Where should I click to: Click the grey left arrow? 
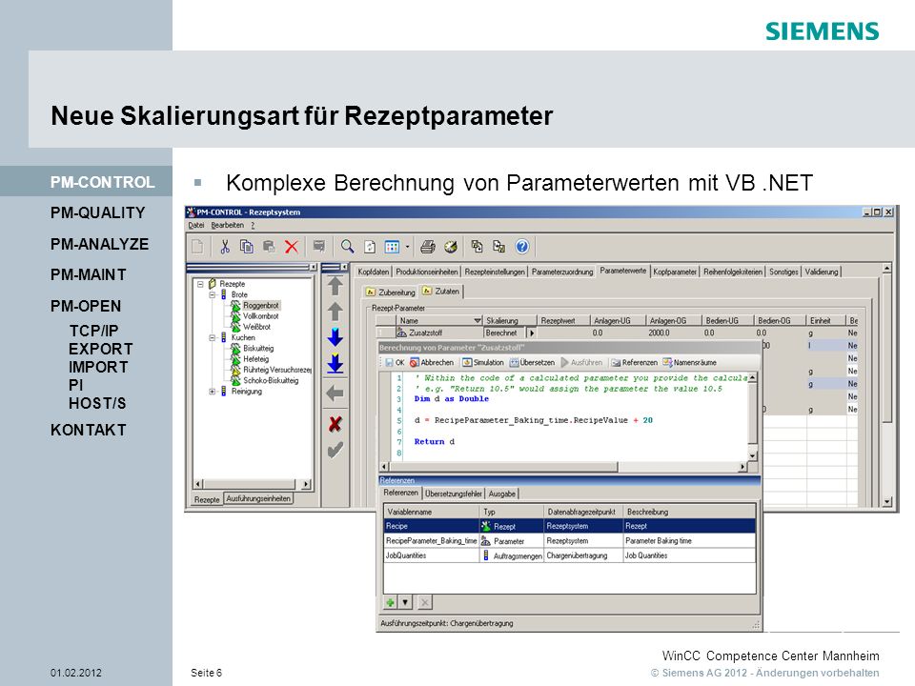click(x=335, y=393)
